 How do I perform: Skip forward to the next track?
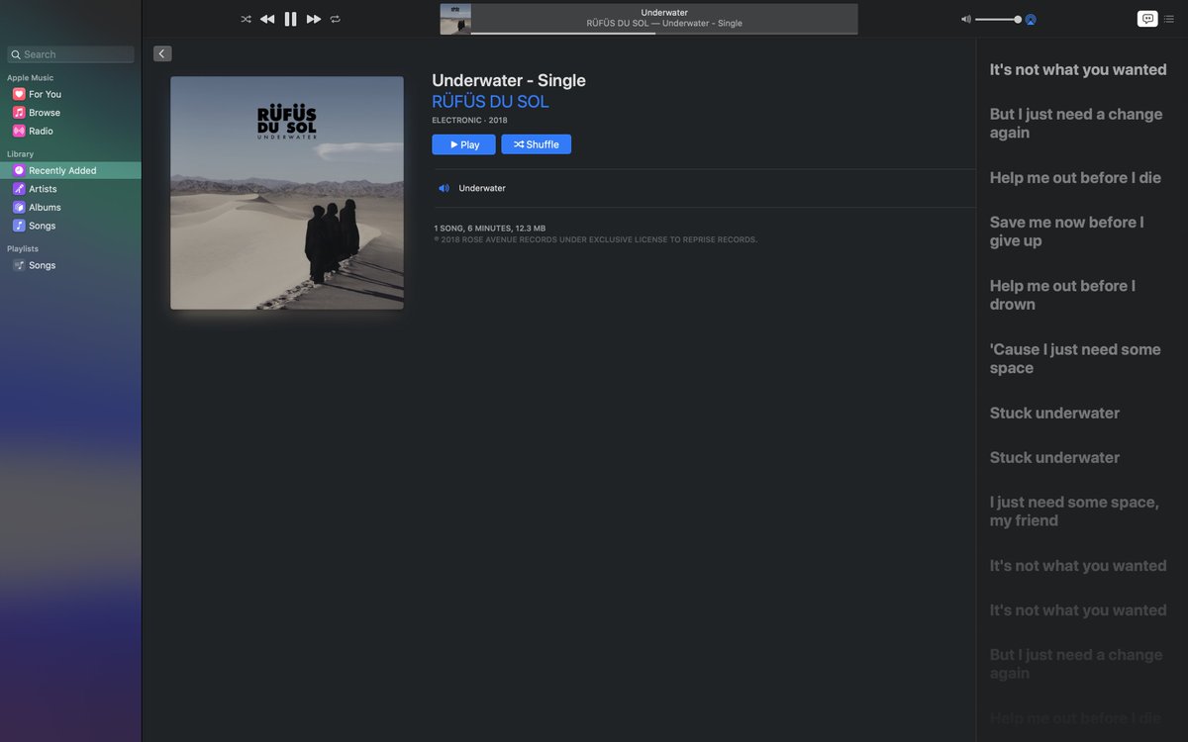(314, 19)
